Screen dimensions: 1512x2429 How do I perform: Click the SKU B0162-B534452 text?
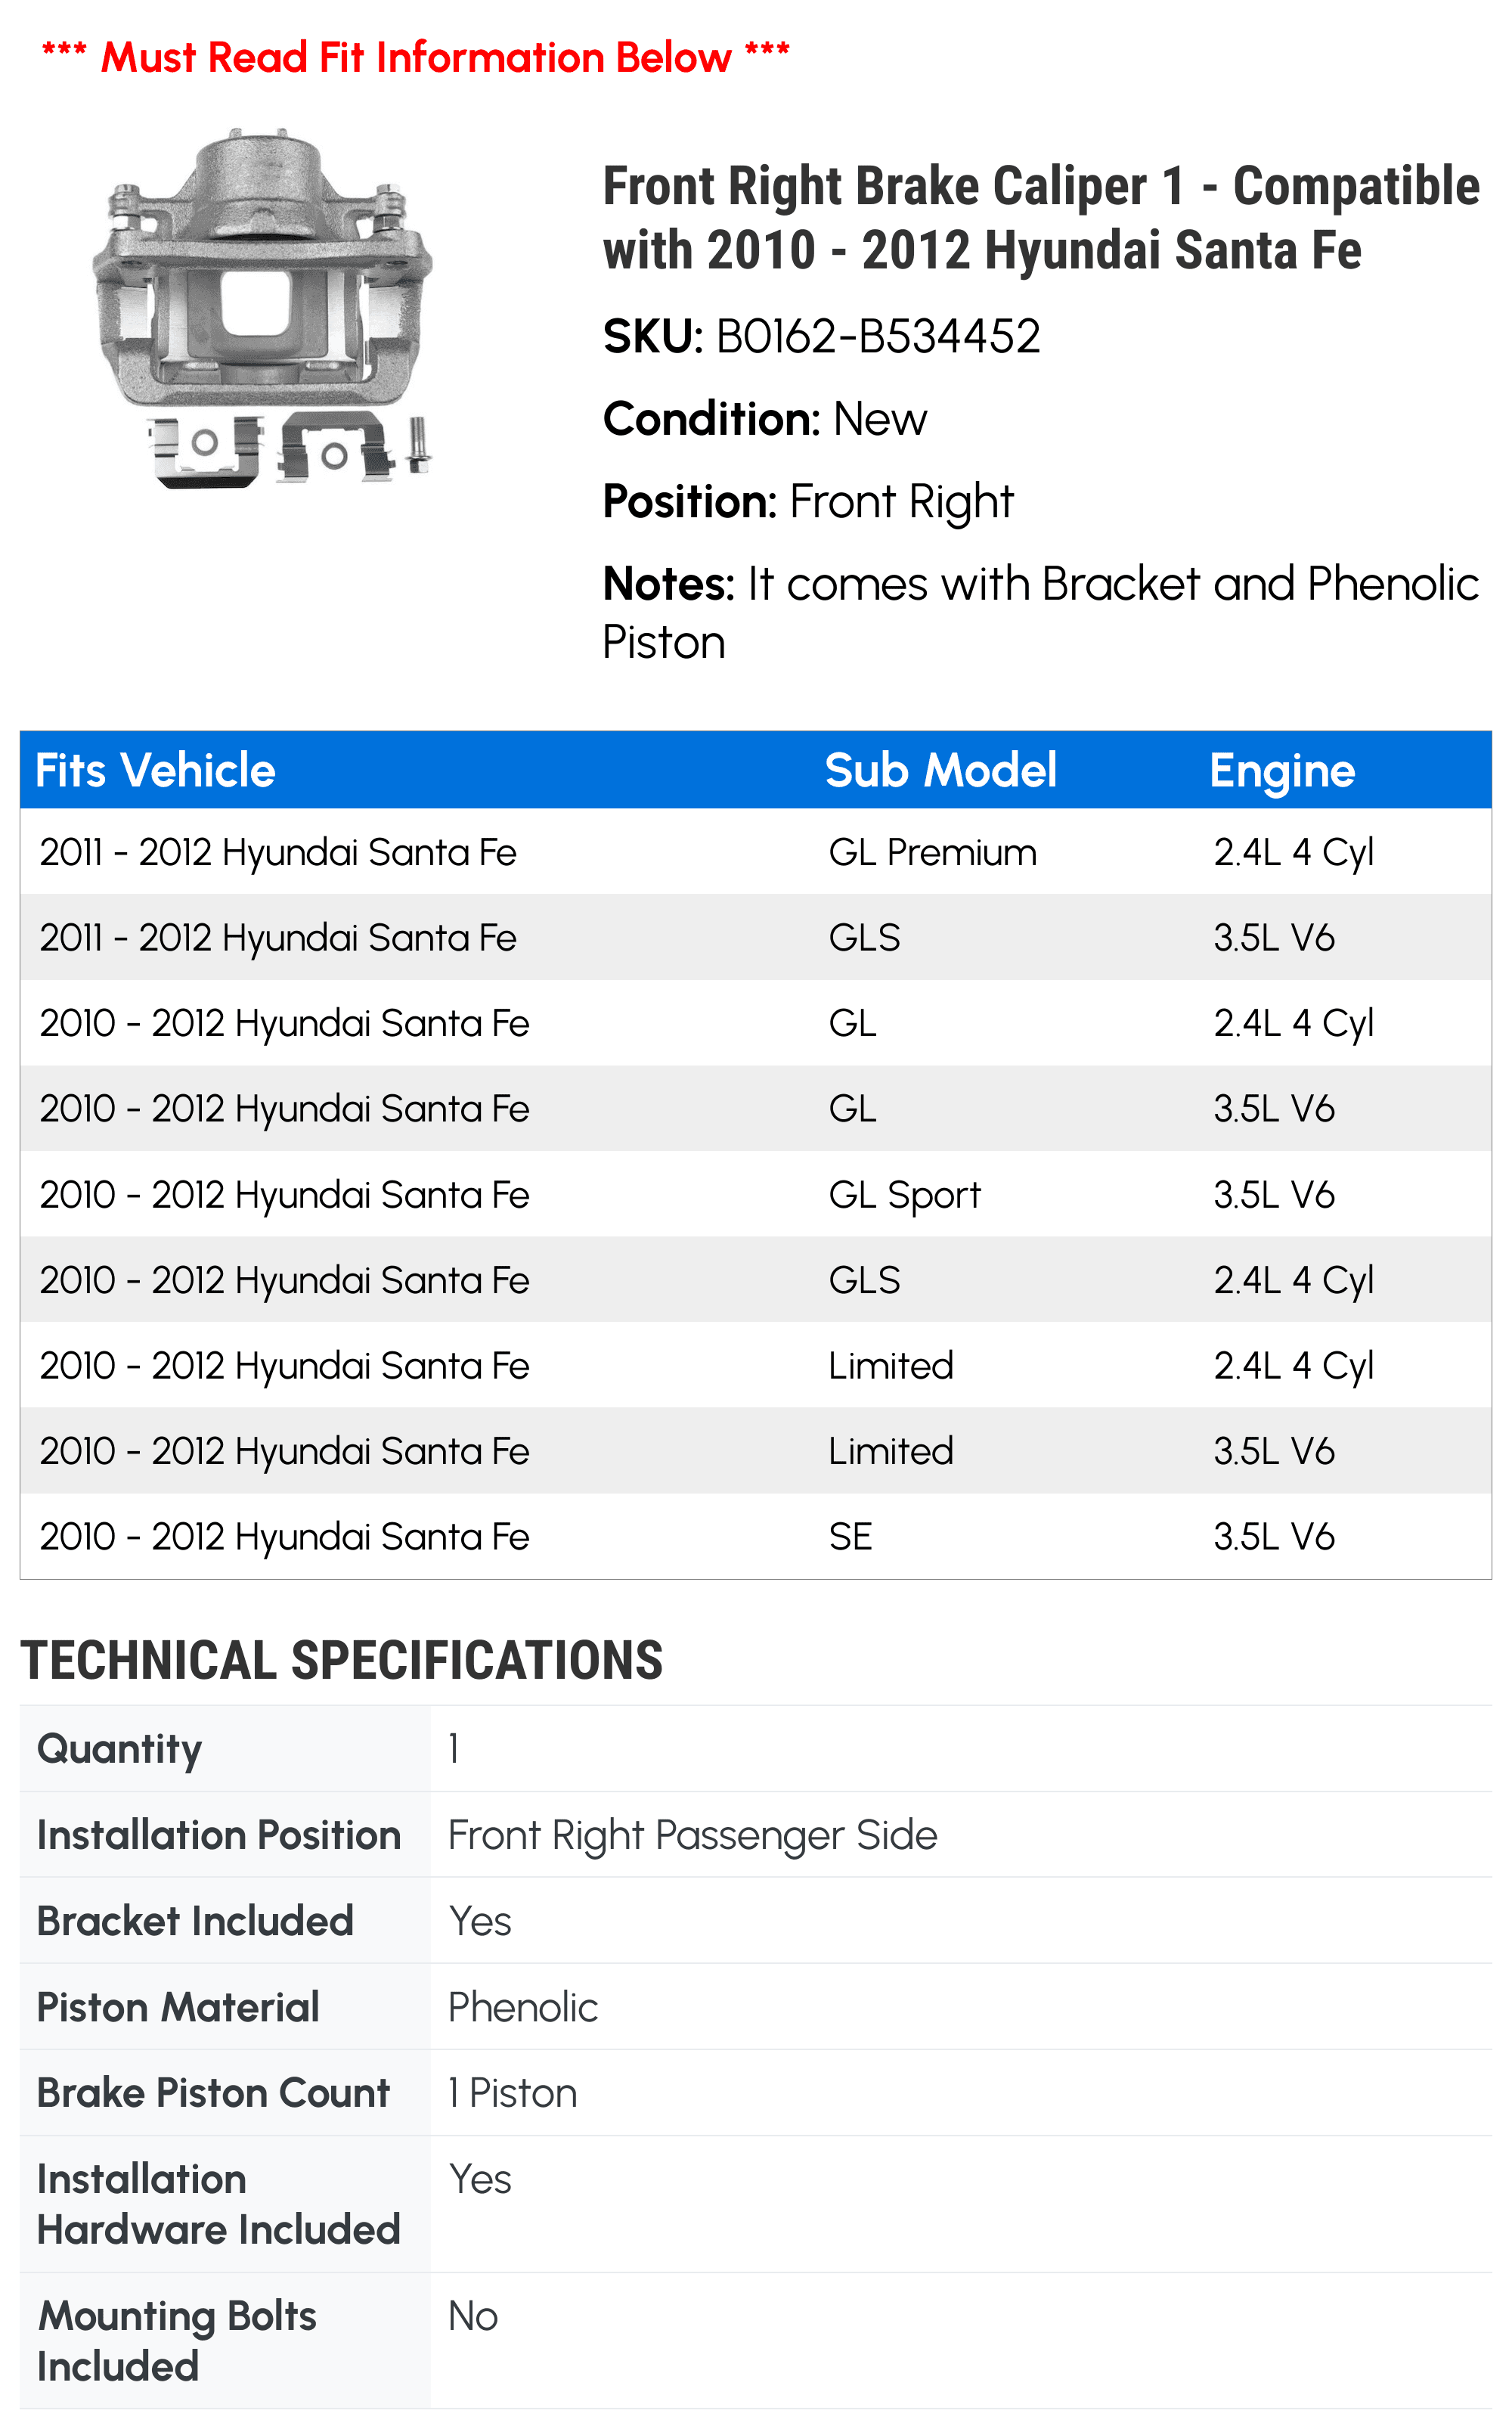pos(821,336)
